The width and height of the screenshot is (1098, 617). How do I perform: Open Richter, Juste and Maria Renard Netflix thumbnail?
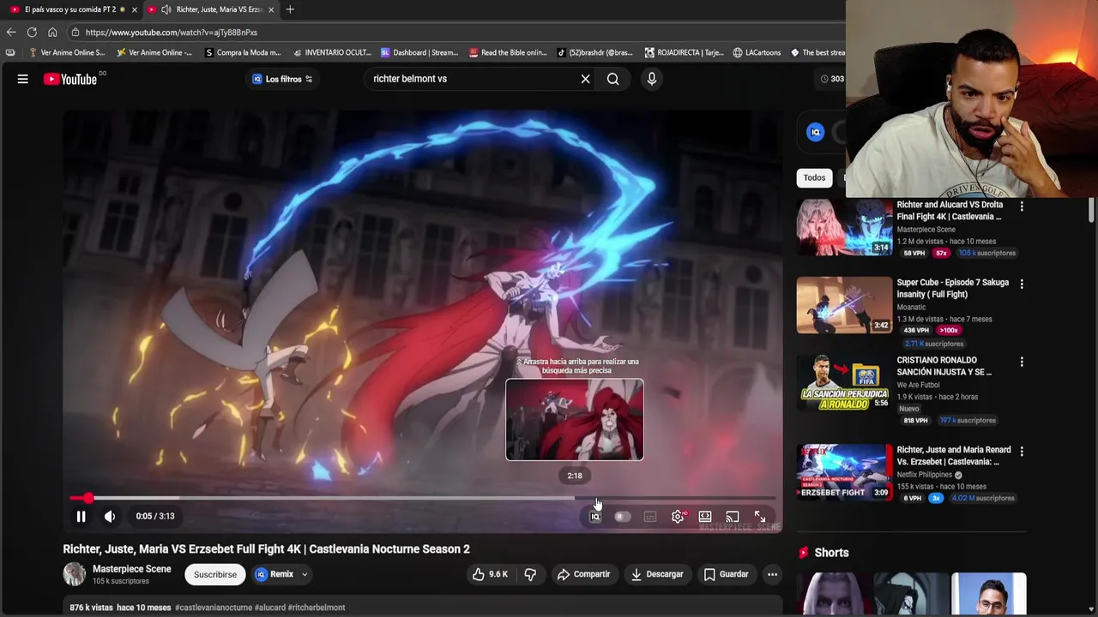coord(845,472)
